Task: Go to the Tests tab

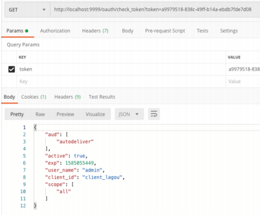Action: 202,31
